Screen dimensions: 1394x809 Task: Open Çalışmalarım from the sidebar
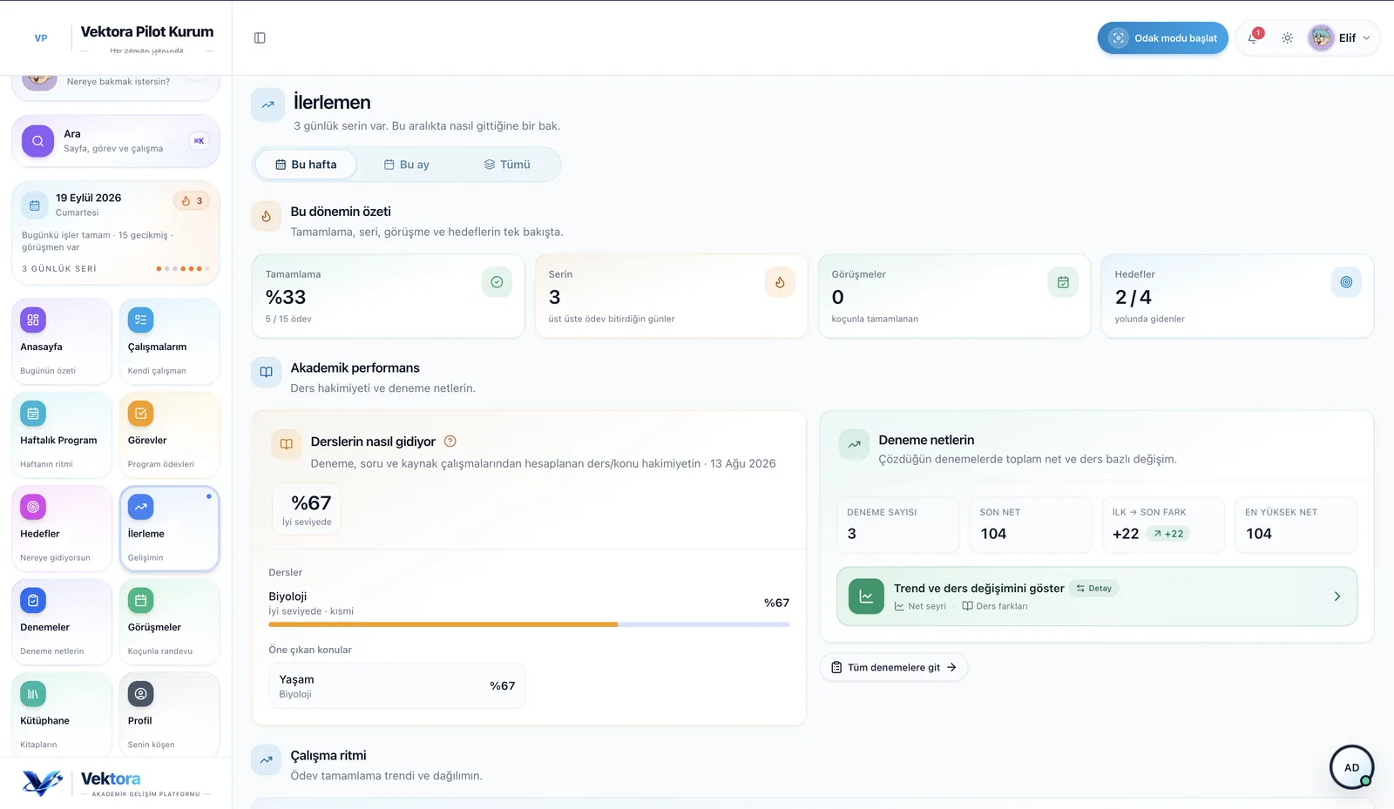tap(169, 341)
